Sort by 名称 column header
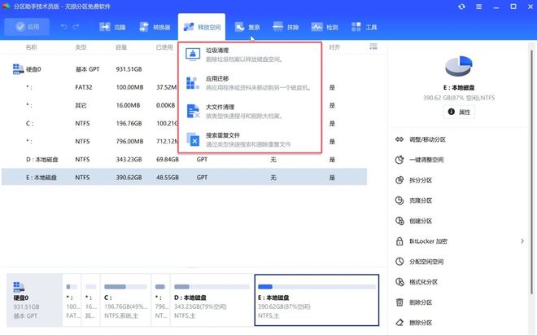 (31, 47)
